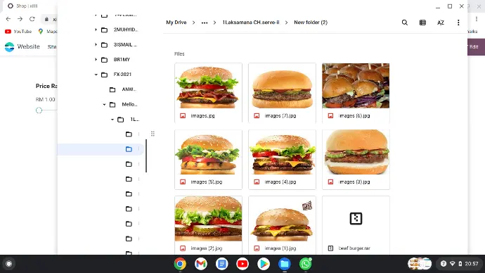Click the sidebar resize drag handle
Viewport: 485px width, 273px height.
click(x=153, y=134)
